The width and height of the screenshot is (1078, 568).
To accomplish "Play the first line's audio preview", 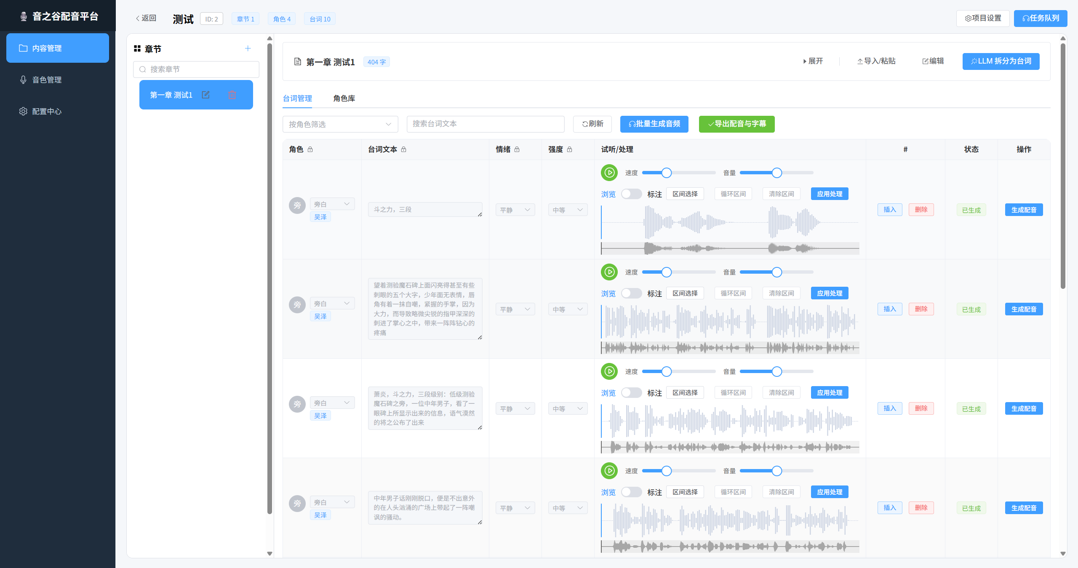I will click(609, 173).
